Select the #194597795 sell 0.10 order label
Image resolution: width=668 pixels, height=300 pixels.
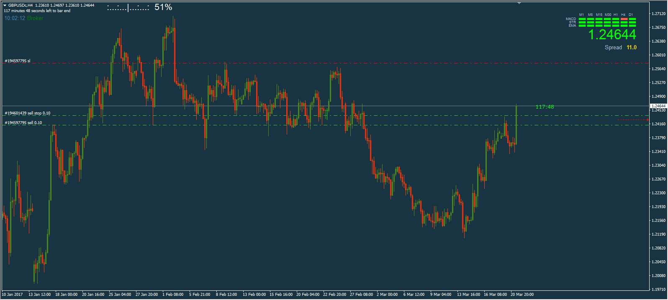(x=23, y=123)
